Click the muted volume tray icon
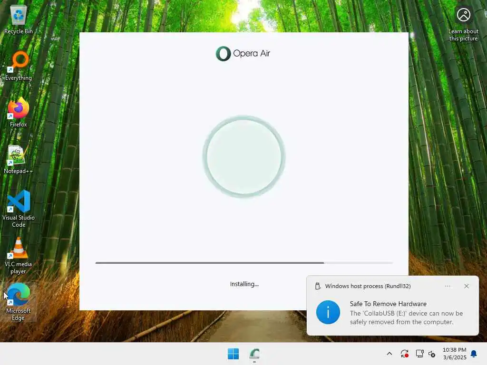This screenshot has height=365, width=487. [432, 354]
